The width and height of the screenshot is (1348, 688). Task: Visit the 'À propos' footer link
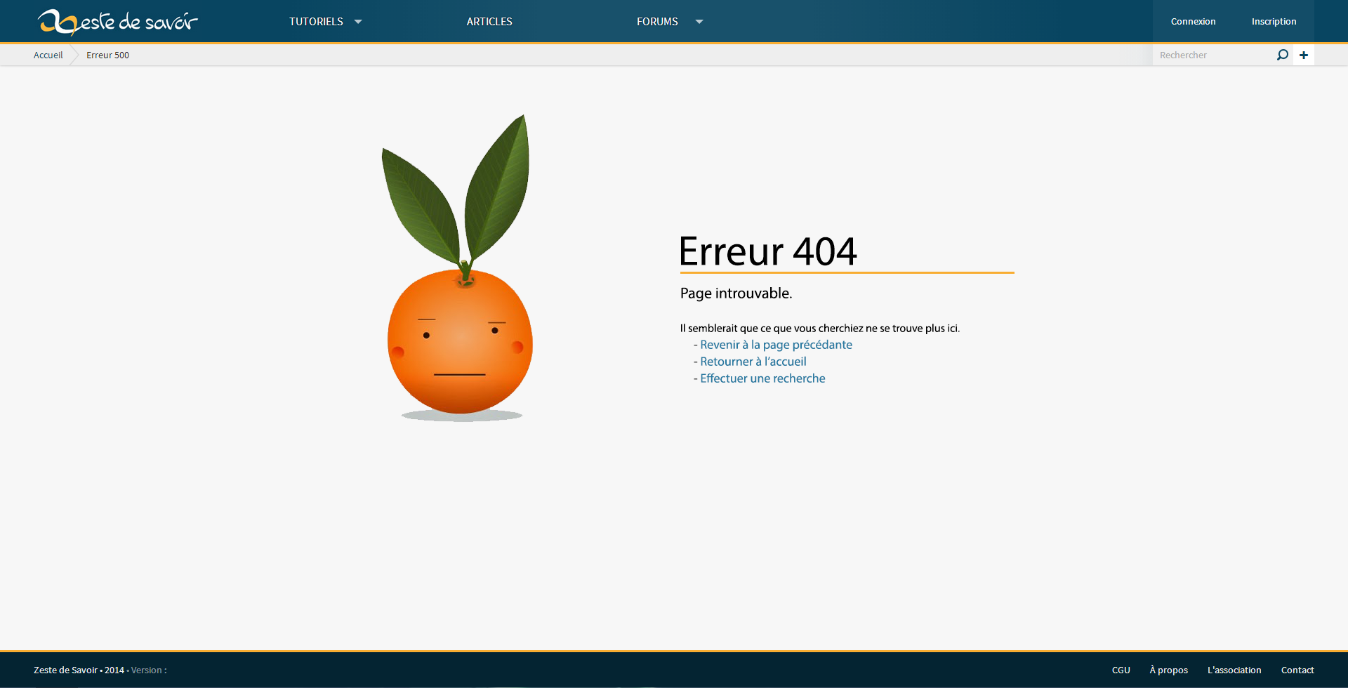(1168, 670)
